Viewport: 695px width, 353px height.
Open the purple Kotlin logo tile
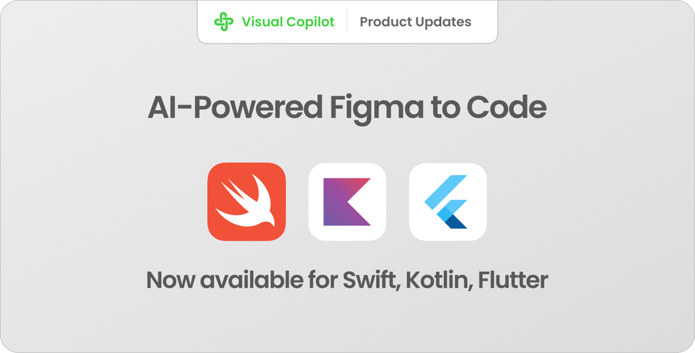click(x=347, y=202)
